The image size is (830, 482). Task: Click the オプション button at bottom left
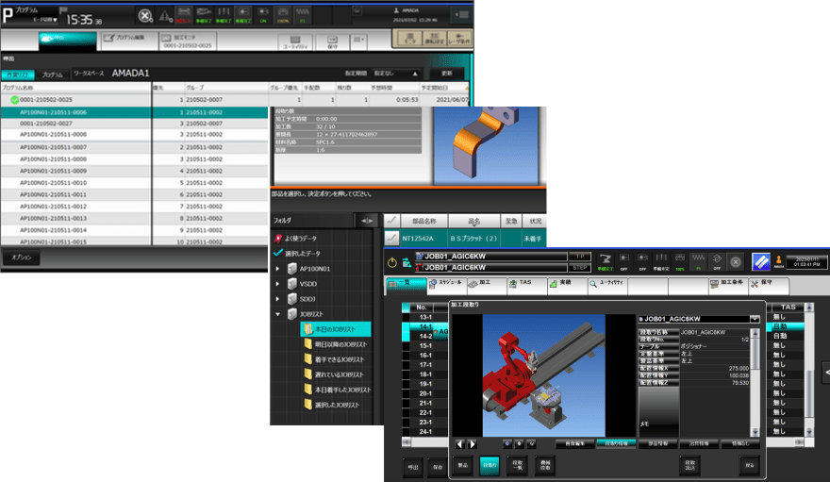pos(19,258)
